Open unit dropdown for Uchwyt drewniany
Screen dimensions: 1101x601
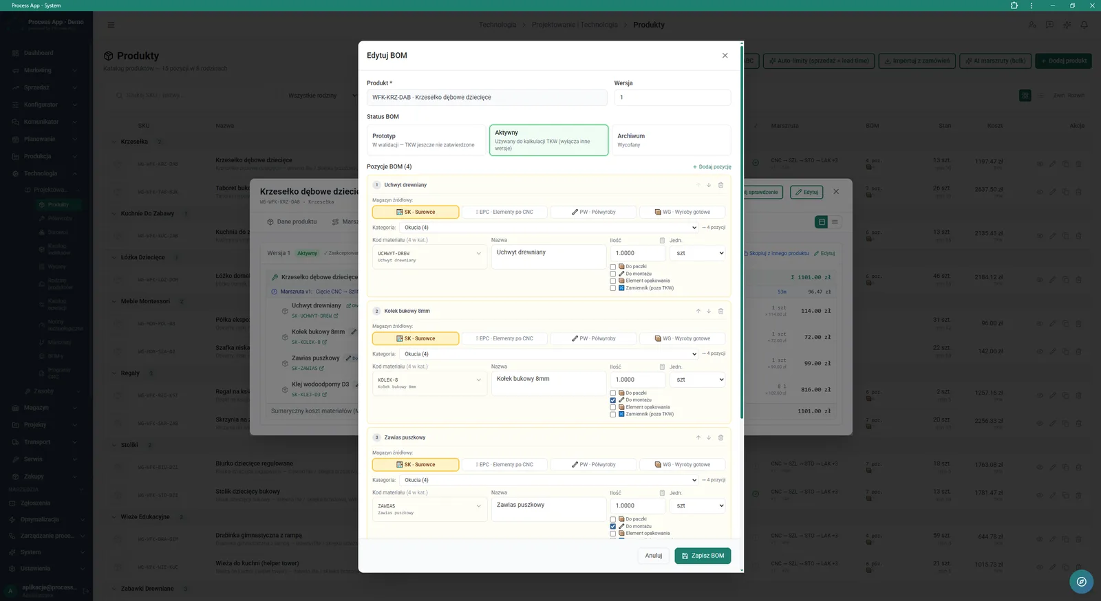698,253
